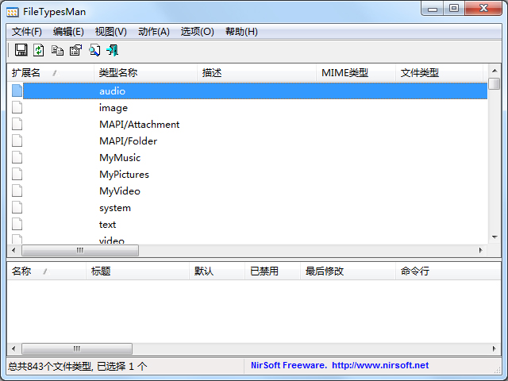Click the lower pane scroll-right arrow
508x381 pixels.
(x=494, y=348)
